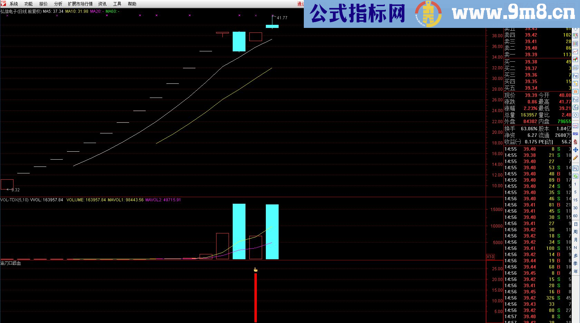Switch to daily period 日
Viewport: 580px width, 323px height.
[x=576, y=224]
